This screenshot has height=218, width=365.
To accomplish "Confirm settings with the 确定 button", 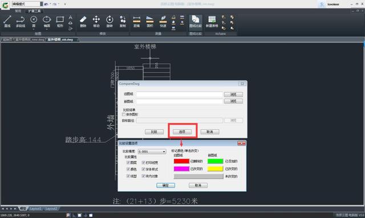I will coord(165,185).
